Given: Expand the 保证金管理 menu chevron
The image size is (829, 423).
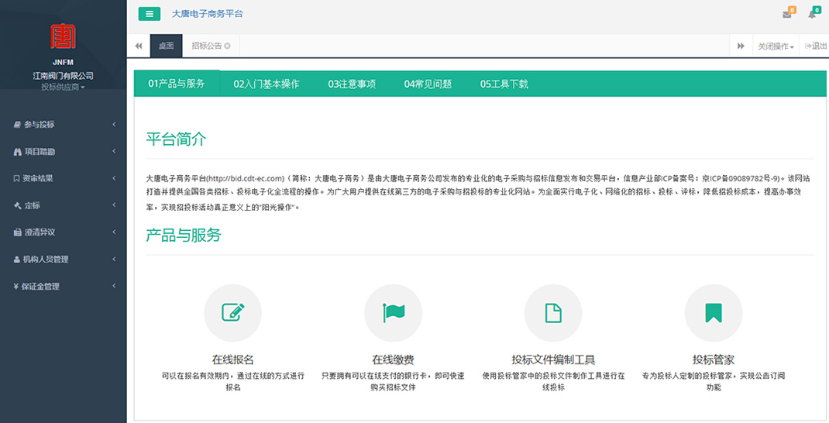Looking at the screenshot, I should click(x=114, y=286).
